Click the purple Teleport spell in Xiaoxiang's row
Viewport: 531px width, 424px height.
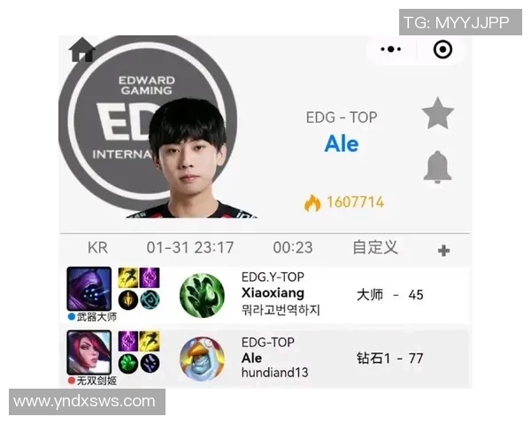150,277
